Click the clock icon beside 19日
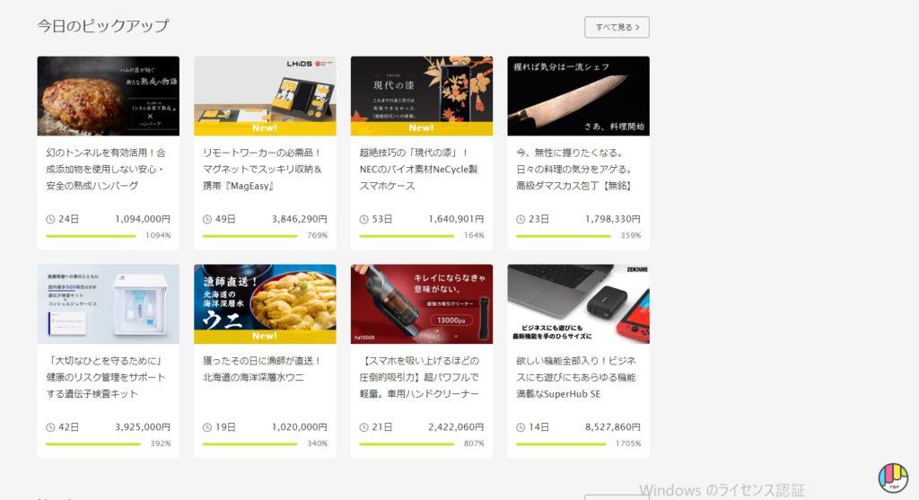Image resolution: width=919 pixels, height=500 pixels. click(207, 427)
